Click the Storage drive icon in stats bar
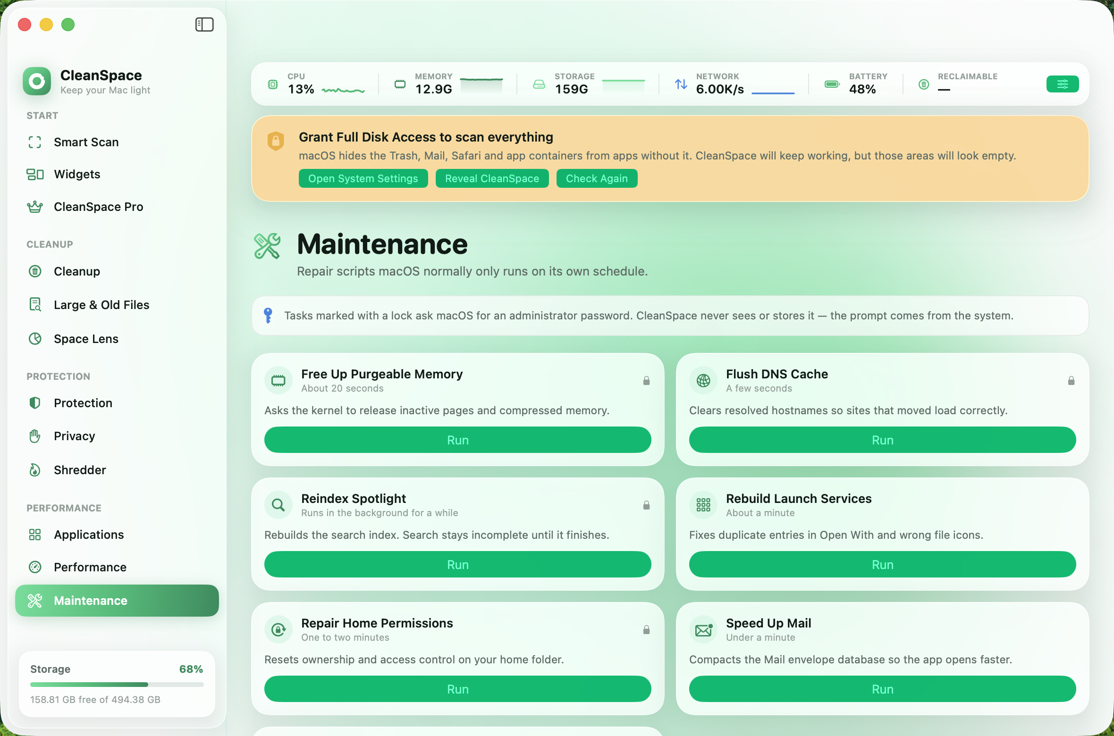This screenshot has width=1114, height=736. point(539,84)
